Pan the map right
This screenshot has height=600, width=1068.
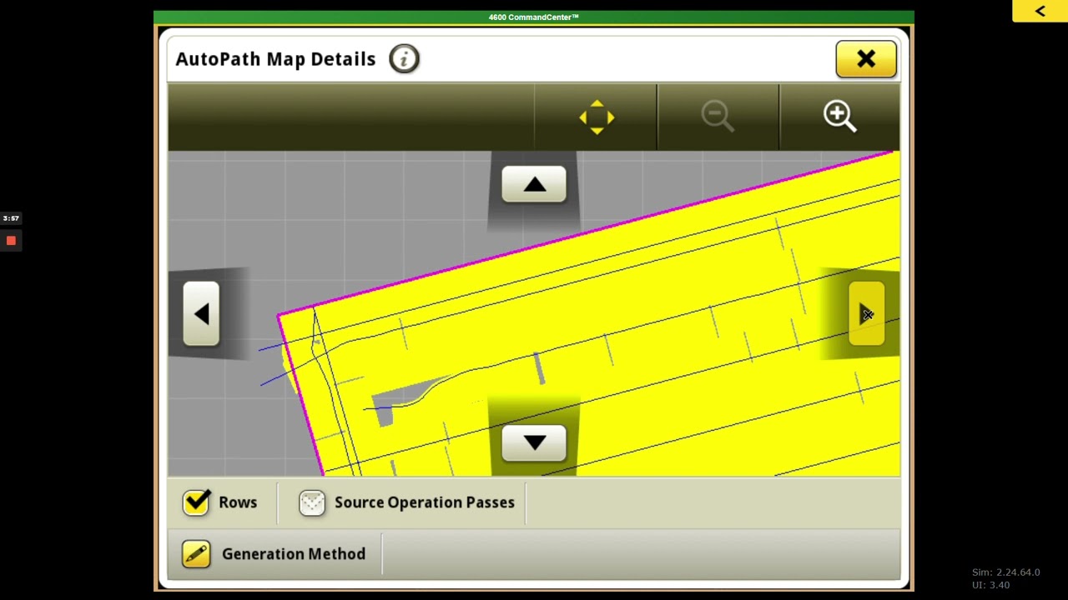point(866,314)
